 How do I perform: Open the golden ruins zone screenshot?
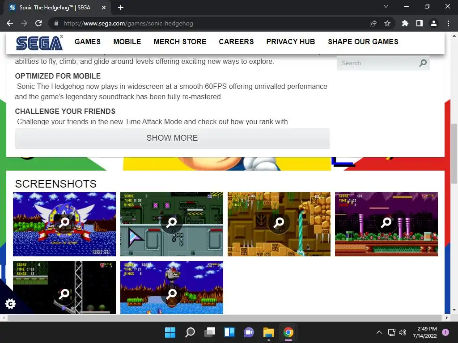pos(279,224)
